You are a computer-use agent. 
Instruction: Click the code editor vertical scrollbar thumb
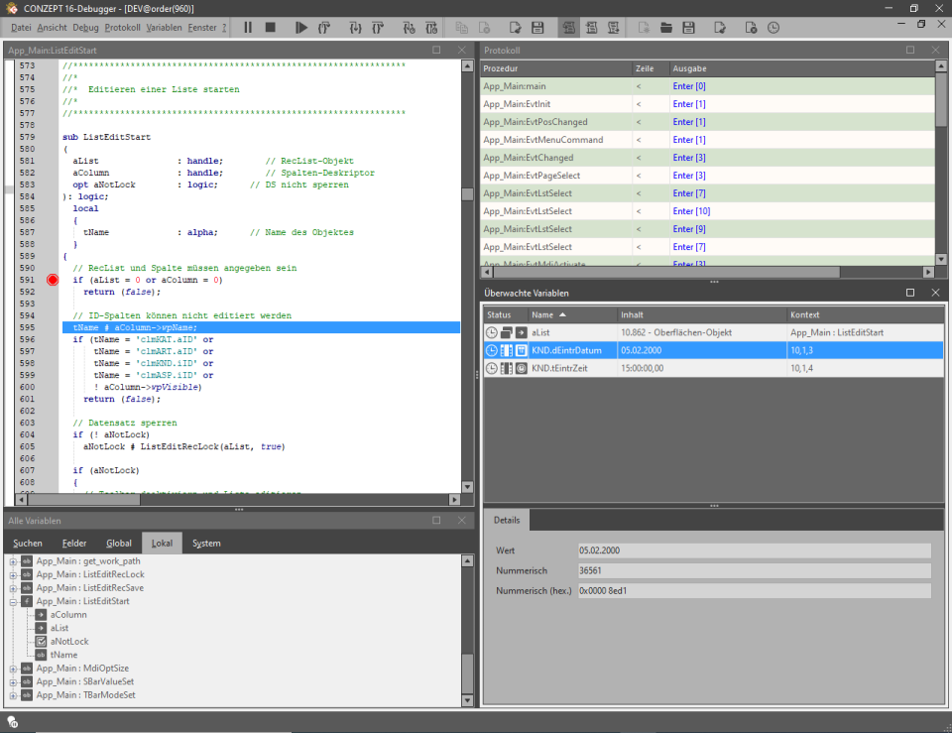[x=467, y=194]
